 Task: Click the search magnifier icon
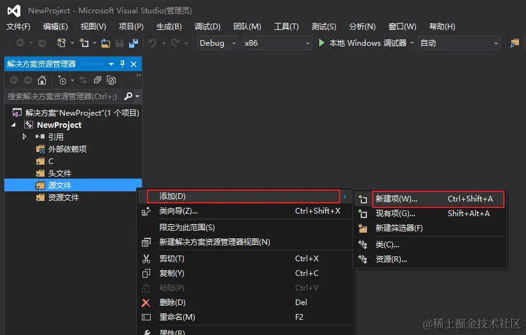pos(128,96)
